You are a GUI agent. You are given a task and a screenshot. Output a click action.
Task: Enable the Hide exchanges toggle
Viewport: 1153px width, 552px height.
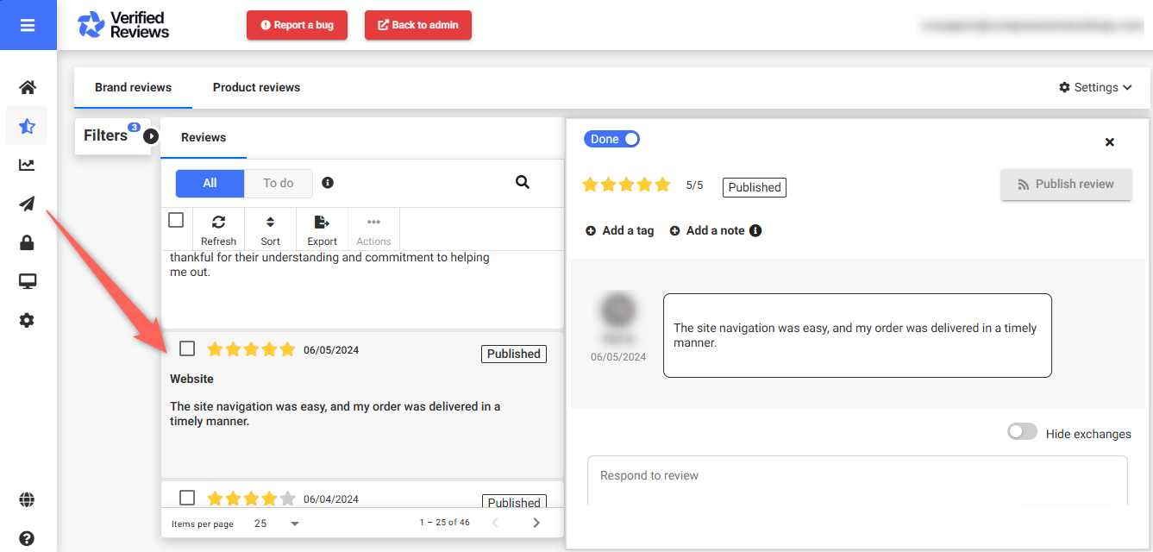pos(1022,432)
